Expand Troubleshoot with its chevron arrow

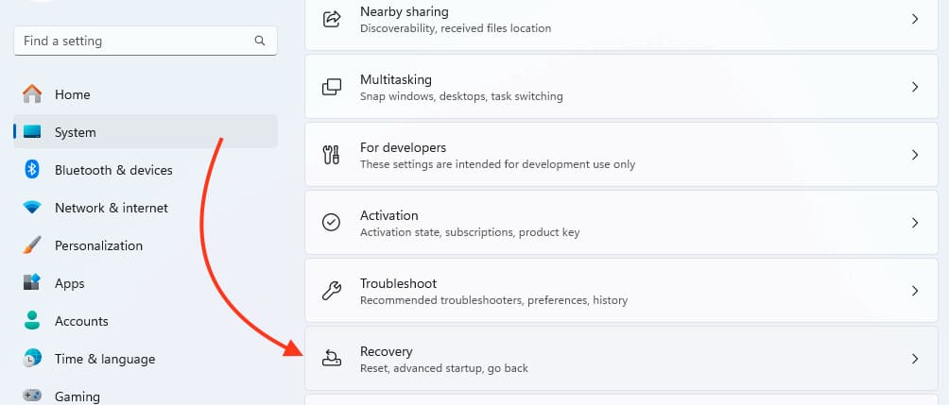pyautogui.click(x=914, y=291)
